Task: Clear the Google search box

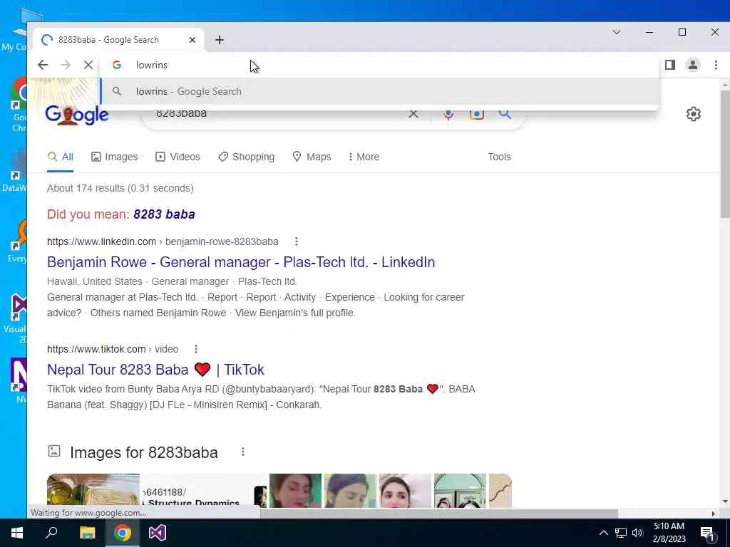Action: point(413,113)
